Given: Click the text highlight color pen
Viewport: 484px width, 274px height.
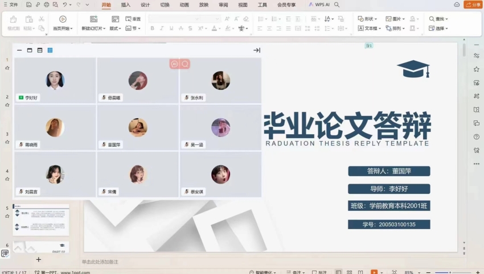Looking at the screenshot, I should point(228,28).
